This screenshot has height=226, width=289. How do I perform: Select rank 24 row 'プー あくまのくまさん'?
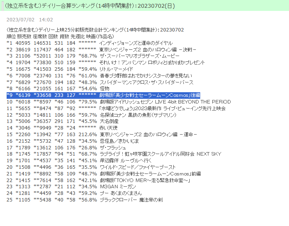[74, 193]
